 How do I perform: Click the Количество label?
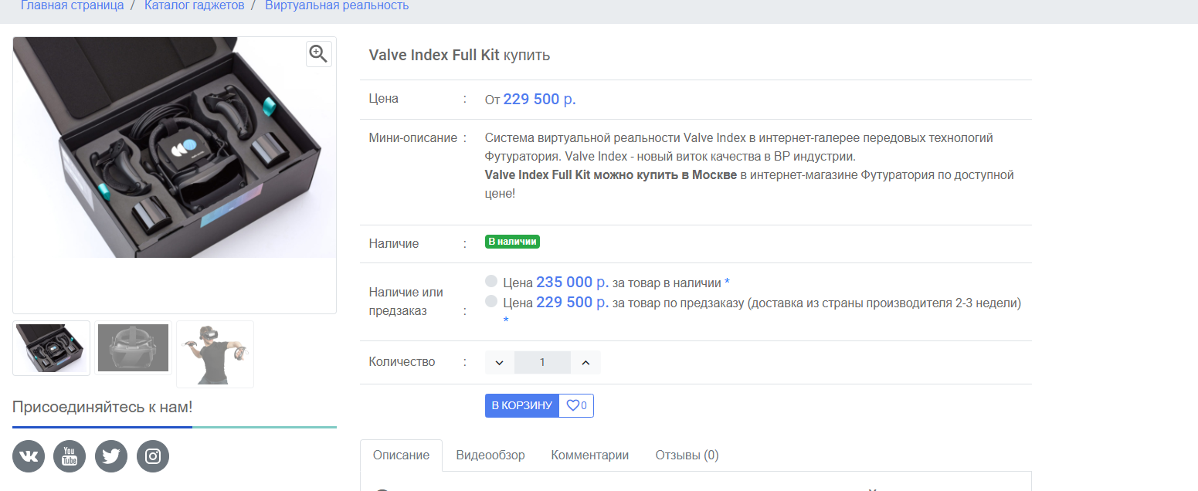402,362
